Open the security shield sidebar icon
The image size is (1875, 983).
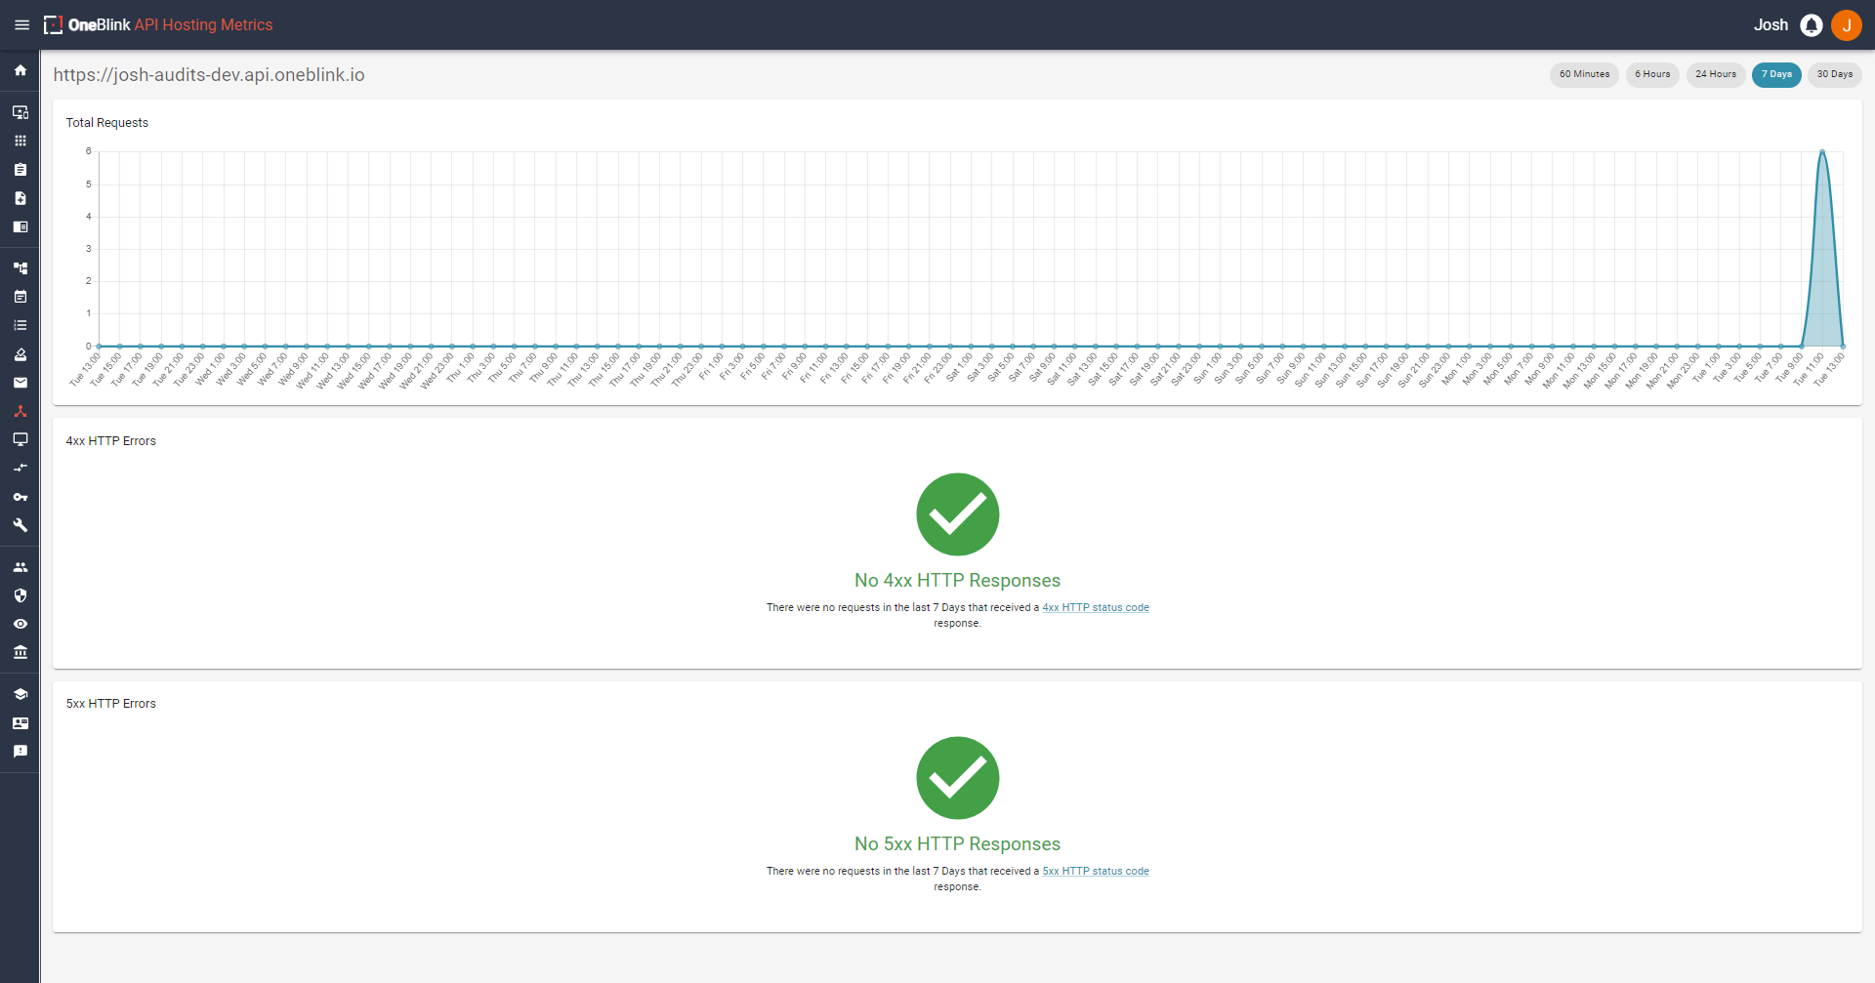21,595
